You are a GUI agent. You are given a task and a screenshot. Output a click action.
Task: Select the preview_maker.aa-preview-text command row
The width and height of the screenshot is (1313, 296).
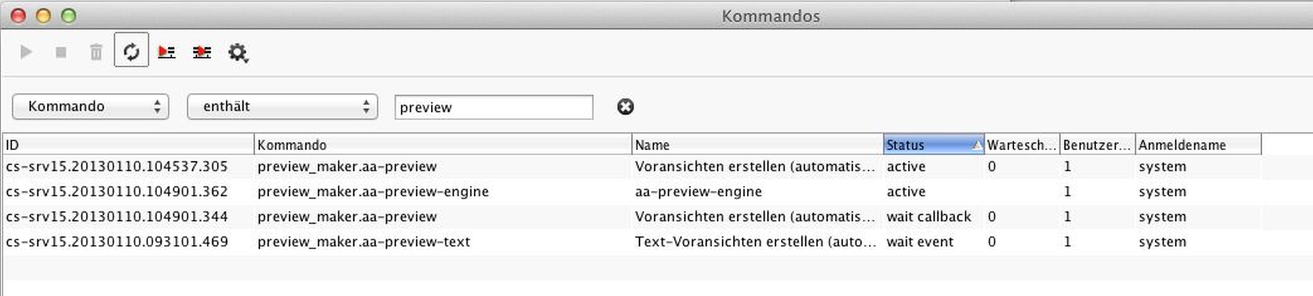pos(364,242)
